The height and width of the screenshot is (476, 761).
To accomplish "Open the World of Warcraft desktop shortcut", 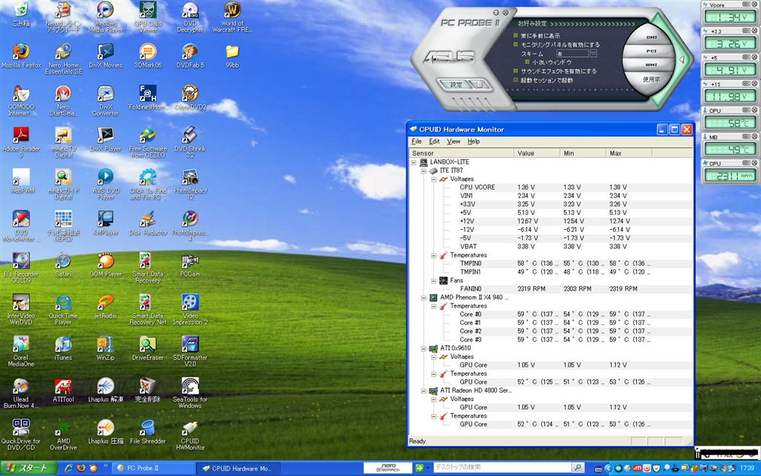I will tap(232, 10).
